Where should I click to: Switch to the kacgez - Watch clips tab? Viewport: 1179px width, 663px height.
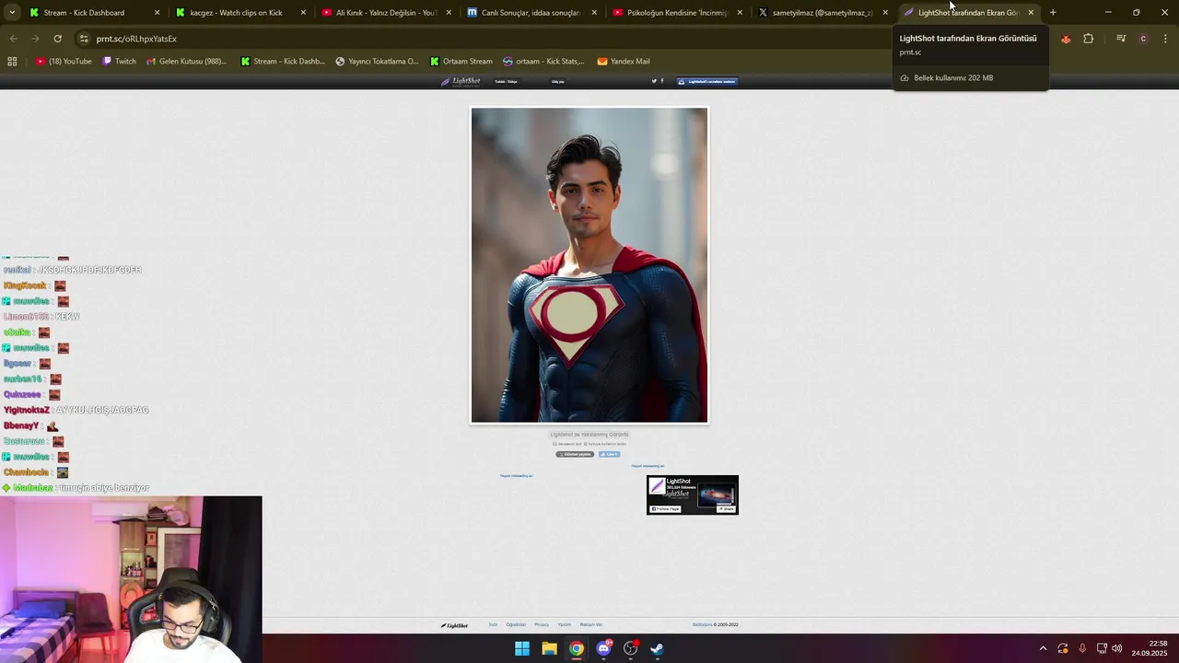click(x=240, y=13)
